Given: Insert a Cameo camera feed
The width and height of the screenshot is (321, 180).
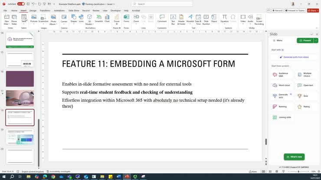Looking at the screenshot, I should [64, 19].
